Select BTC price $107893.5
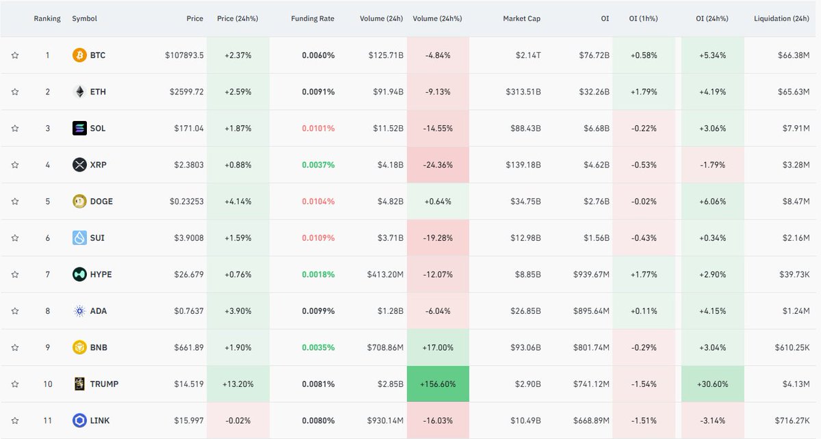This screenshot has height=439, width=821. coord(184,55)
